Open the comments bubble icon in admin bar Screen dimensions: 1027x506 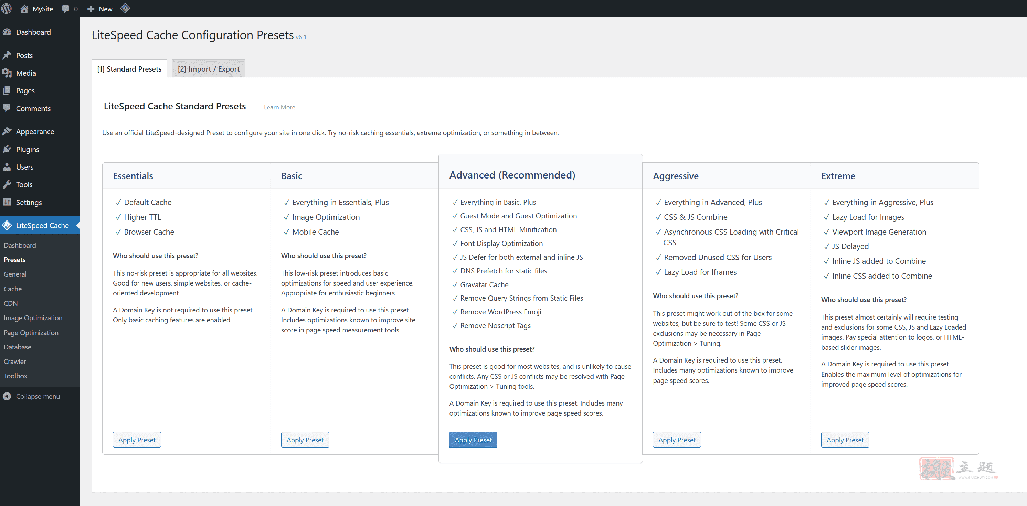click(x=66, y=9)
